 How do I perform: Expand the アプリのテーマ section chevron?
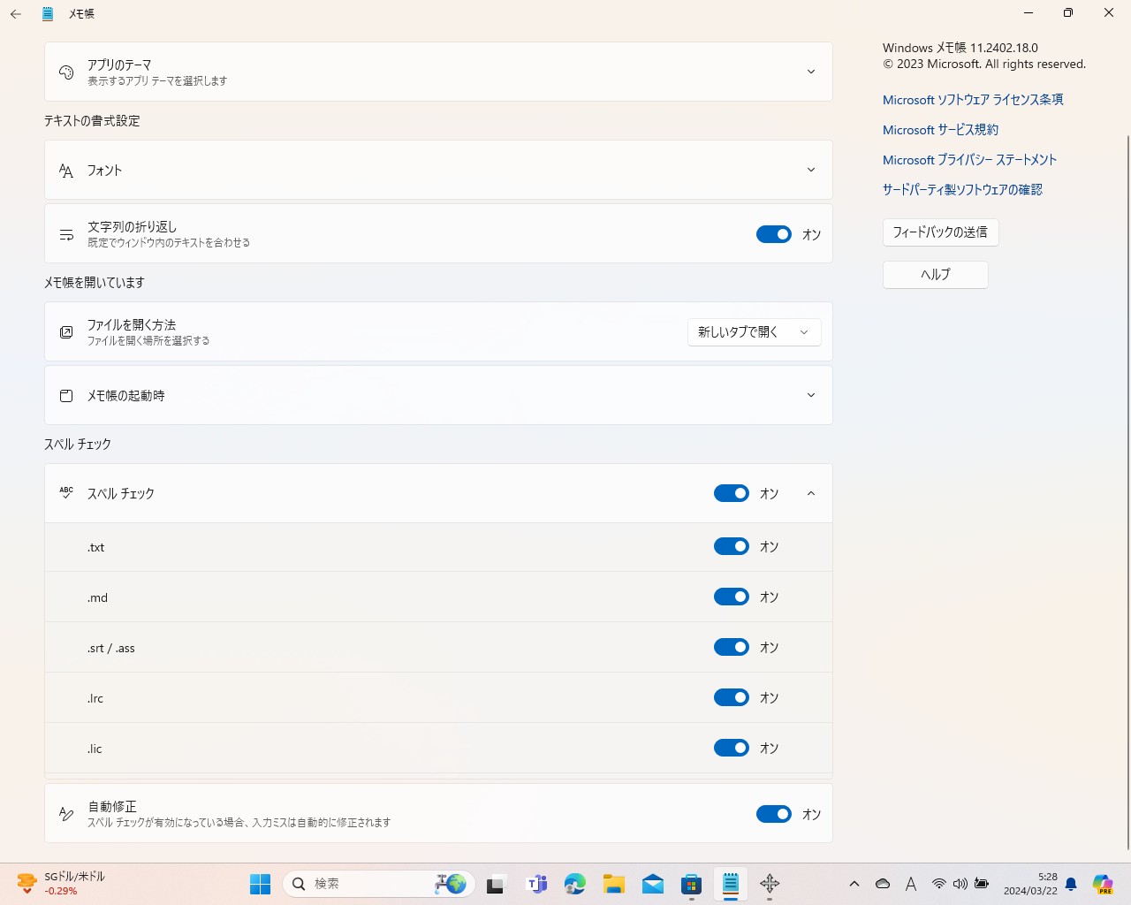tap(811, 72)
